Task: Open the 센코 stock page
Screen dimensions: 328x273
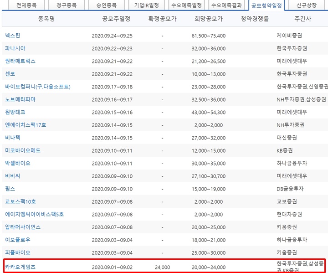Action: (10, 74)
